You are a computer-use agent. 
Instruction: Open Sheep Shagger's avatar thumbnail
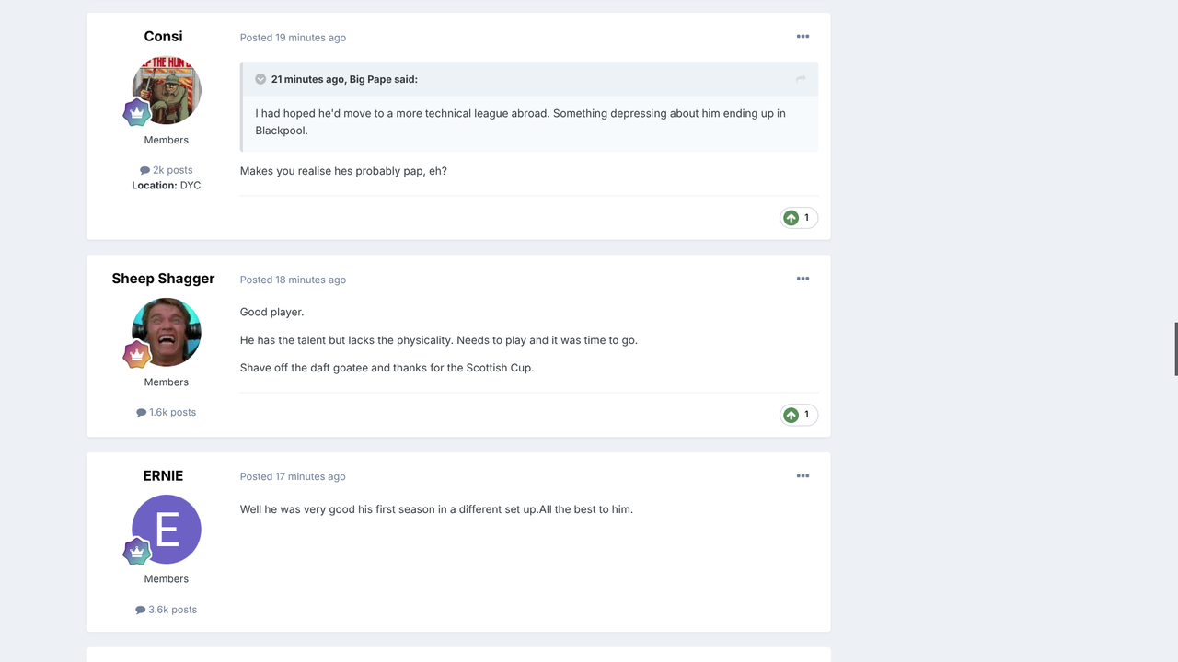click(x=167, y=332)
